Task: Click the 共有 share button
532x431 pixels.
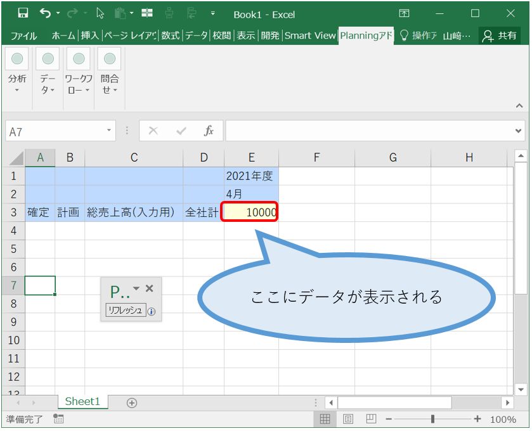Action: (500, 35)
